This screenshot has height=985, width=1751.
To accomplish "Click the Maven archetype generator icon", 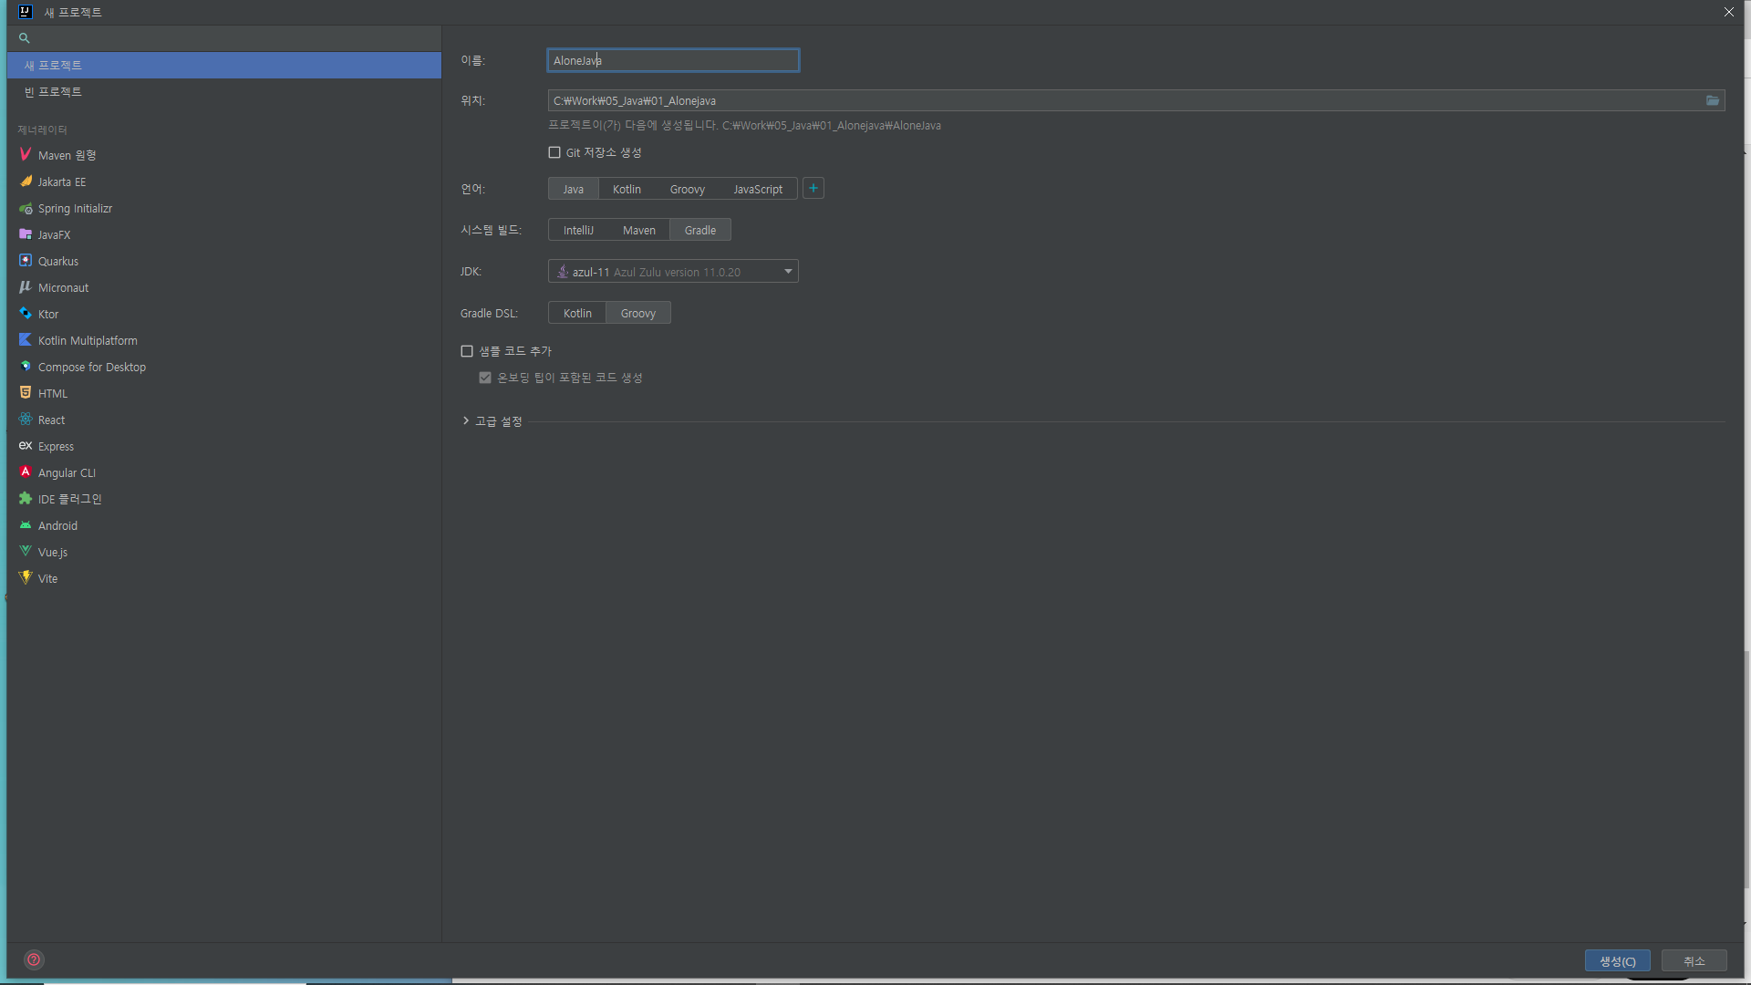I will (x=26, y=155).
